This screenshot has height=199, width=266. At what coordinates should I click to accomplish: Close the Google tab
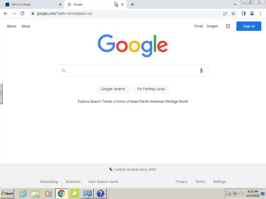[x=122, y=4]
